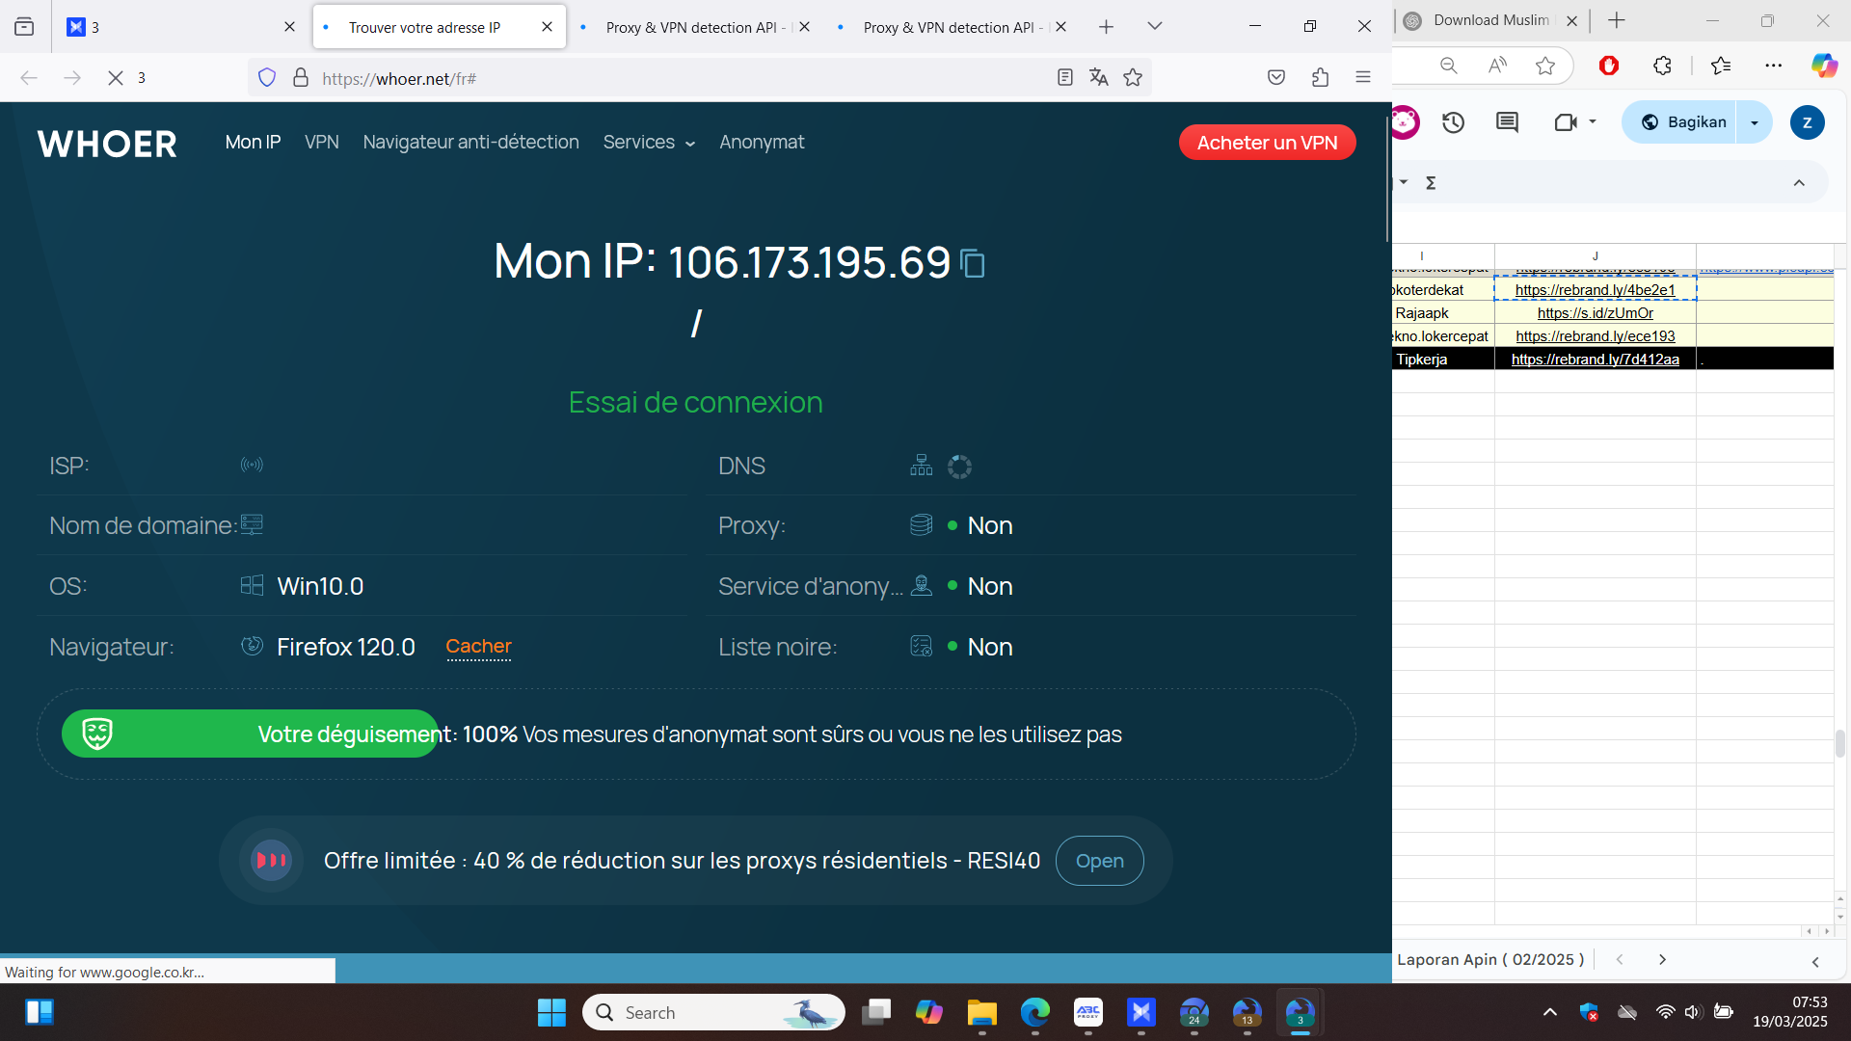Stop loading the page in Firefox
Viewport: 1851px width, 1041px height.
[116, 78]
